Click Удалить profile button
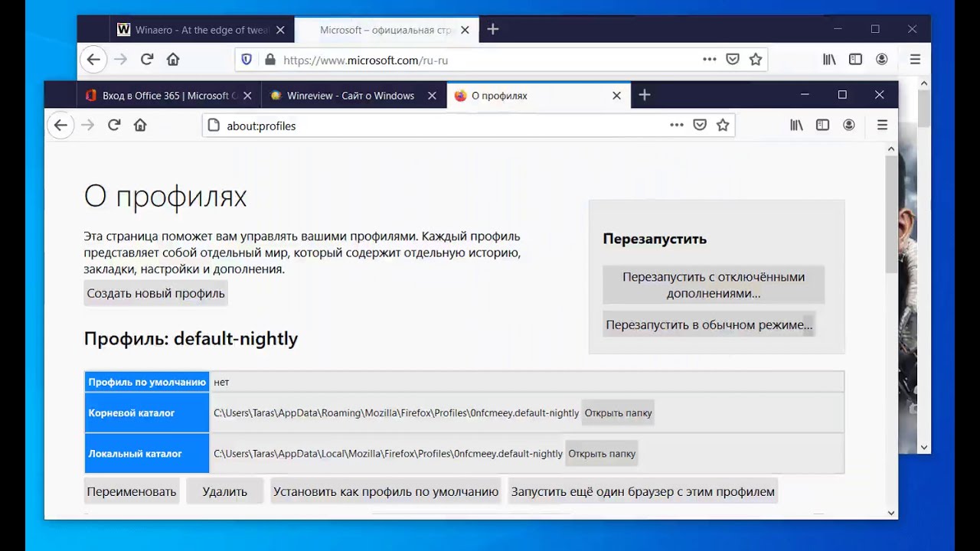The image size is (980, 551). click(225, 491)
